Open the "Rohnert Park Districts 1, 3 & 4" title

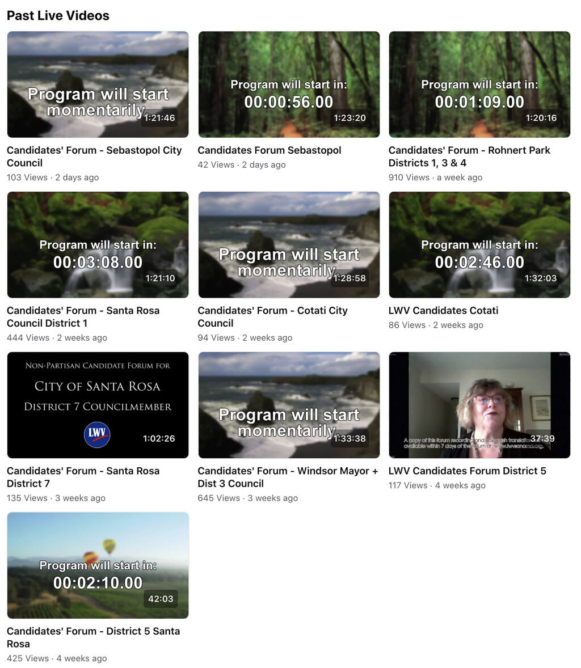(x=469, y=157)
